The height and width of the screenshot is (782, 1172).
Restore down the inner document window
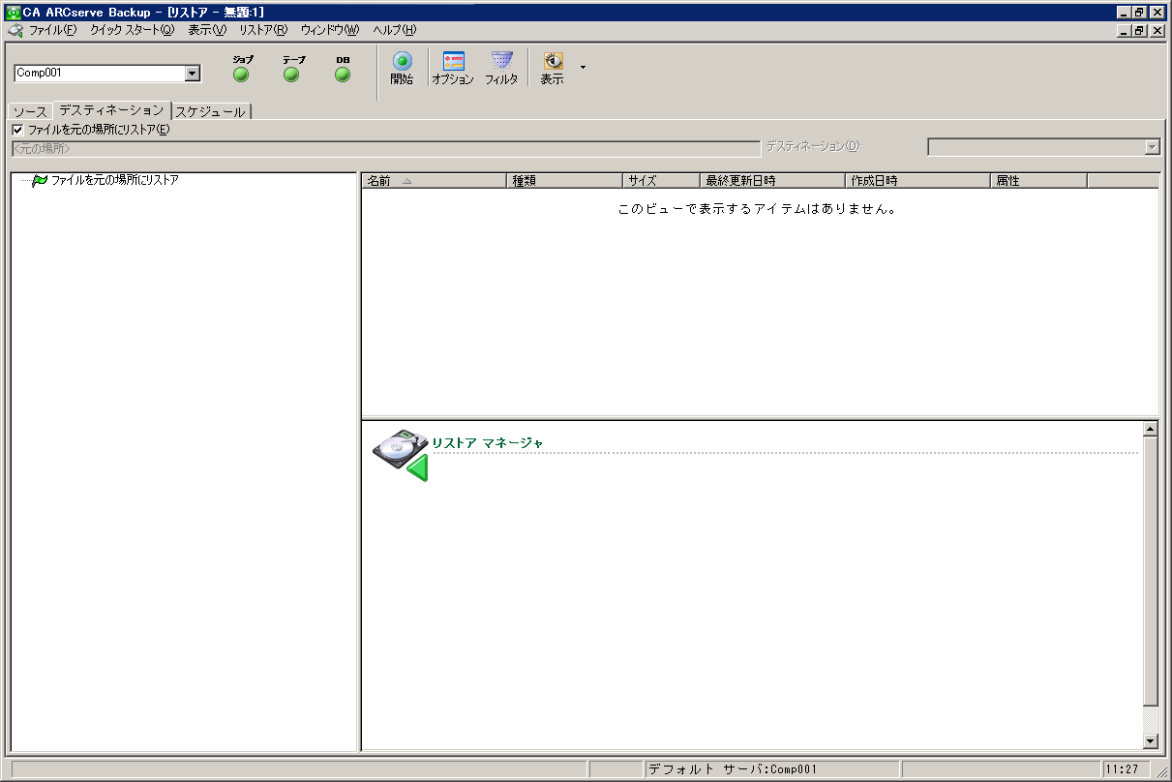click(1140, 30)
